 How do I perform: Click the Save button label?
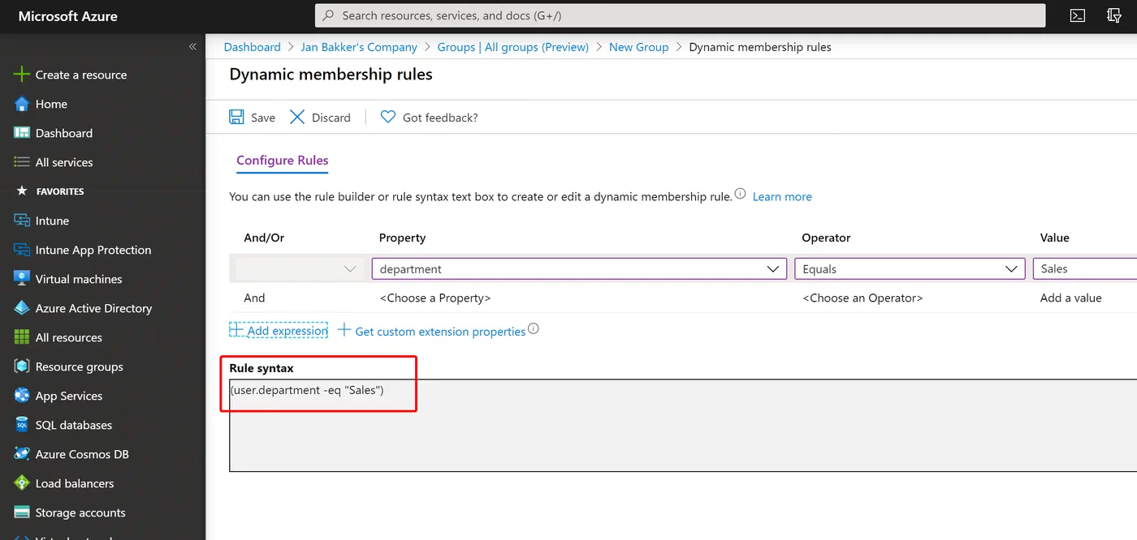263,118
